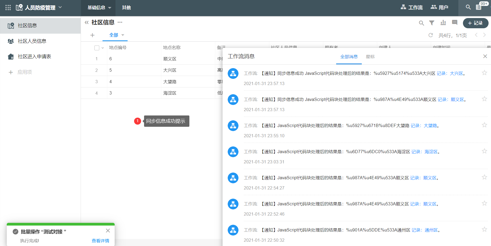Screen dimensions: 491x246
Task: Switch to the 星标 tab
Action: coord(370,57)
